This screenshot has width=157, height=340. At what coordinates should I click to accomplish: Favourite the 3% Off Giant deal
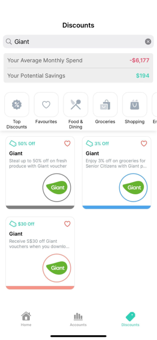(144, 143)
